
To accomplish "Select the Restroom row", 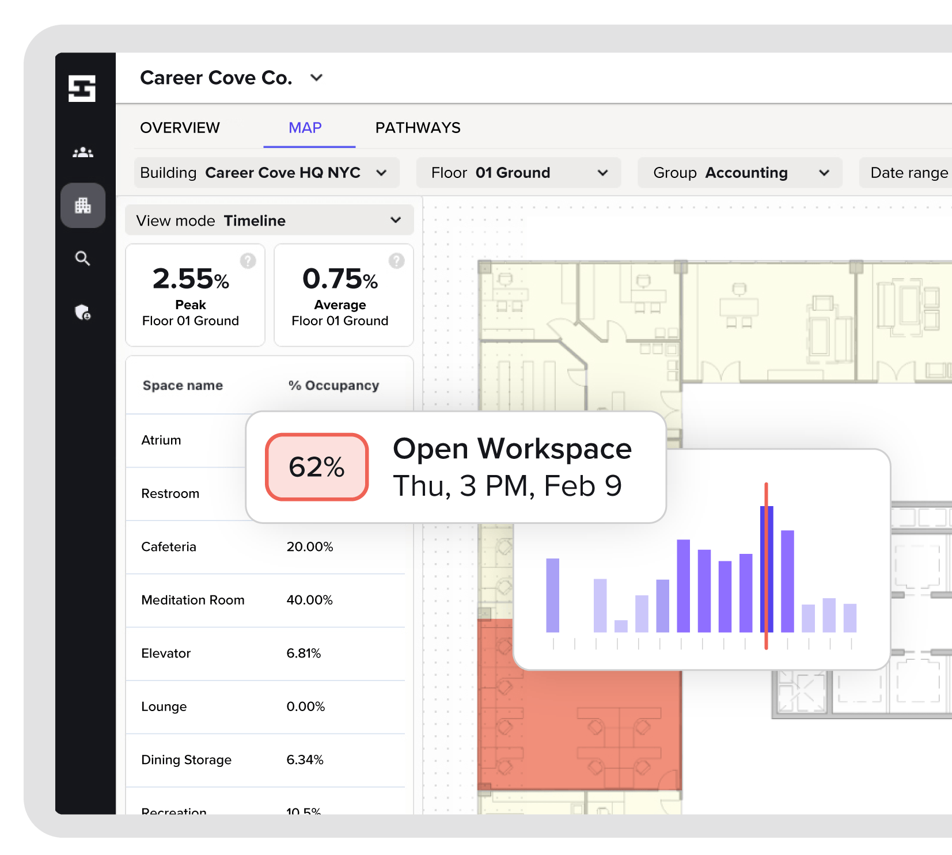I will click(x=187, y=494).
